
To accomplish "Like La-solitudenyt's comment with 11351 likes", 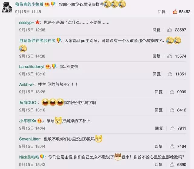I will pyautogui.click(x=170, y=74).
